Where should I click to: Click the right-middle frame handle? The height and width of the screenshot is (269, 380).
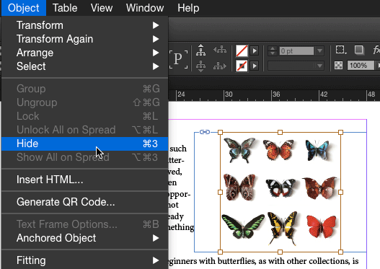click(340, 192)
